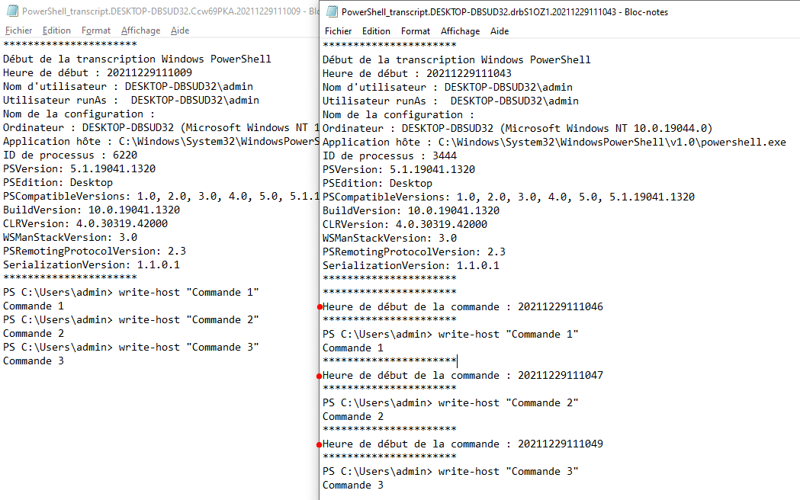Click 'PSVersion: 5.1.19041.1320' in left window
Image resolution: width=800 pixels, height=500 pixels.
[x=79, y=168]
